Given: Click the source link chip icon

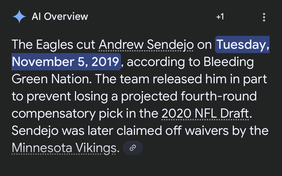Looking at the screenshot, I should click(133, 148).
